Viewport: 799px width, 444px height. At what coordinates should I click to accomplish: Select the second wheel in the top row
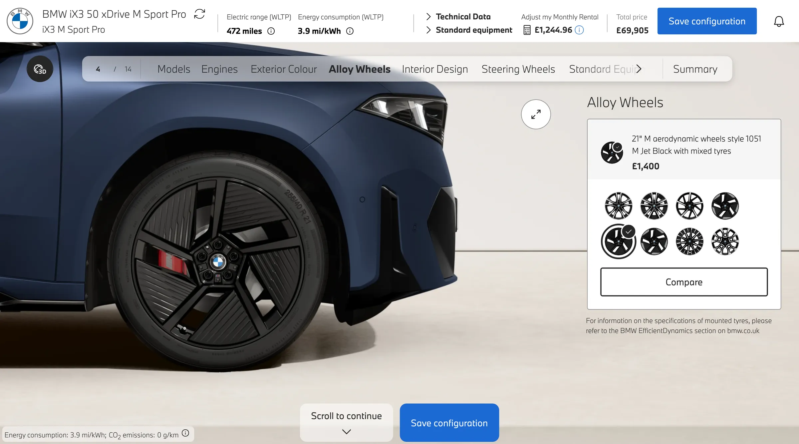654,206
